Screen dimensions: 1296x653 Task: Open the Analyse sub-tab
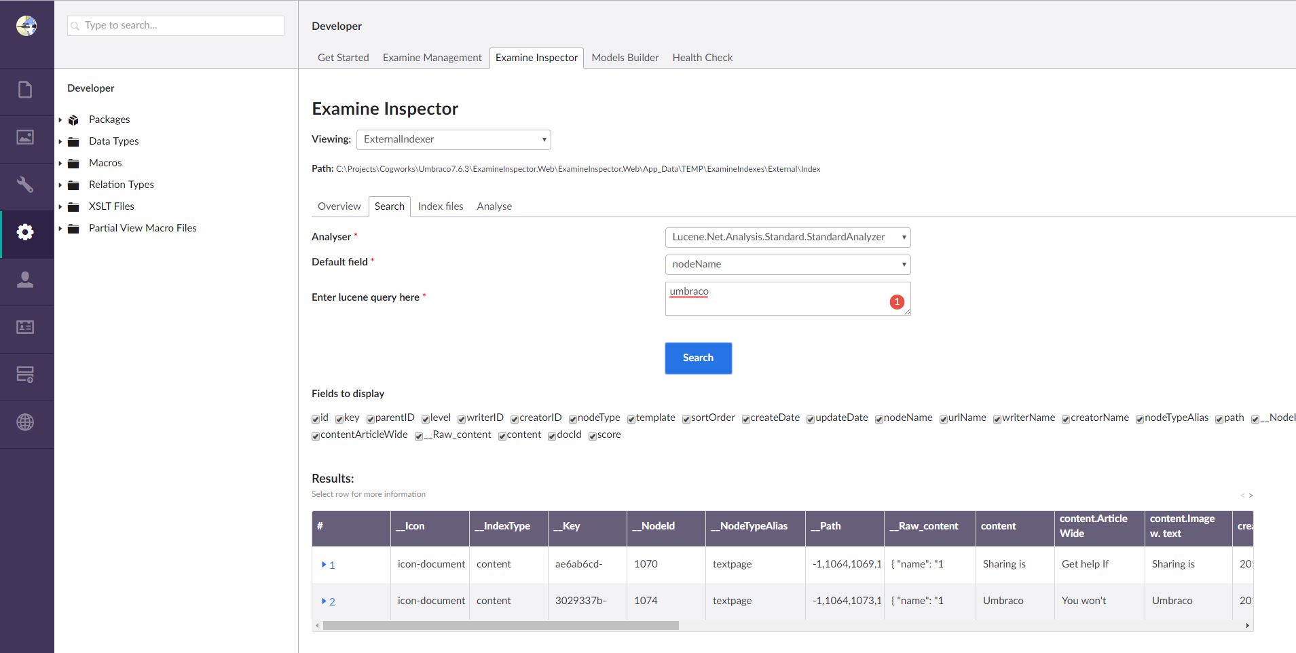point(494,206)
